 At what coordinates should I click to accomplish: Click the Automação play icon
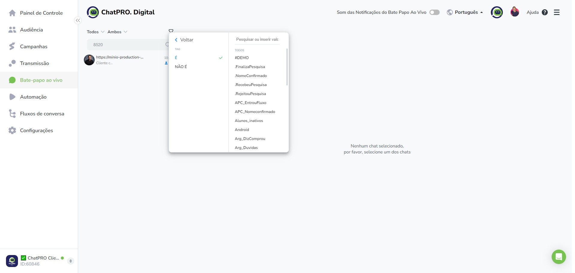[12, 97]
